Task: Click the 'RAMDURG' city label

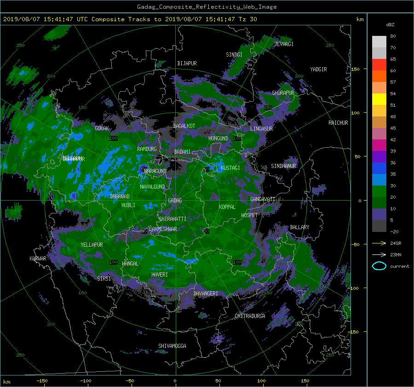Action: pyautogui.click(x=147, y=149)
